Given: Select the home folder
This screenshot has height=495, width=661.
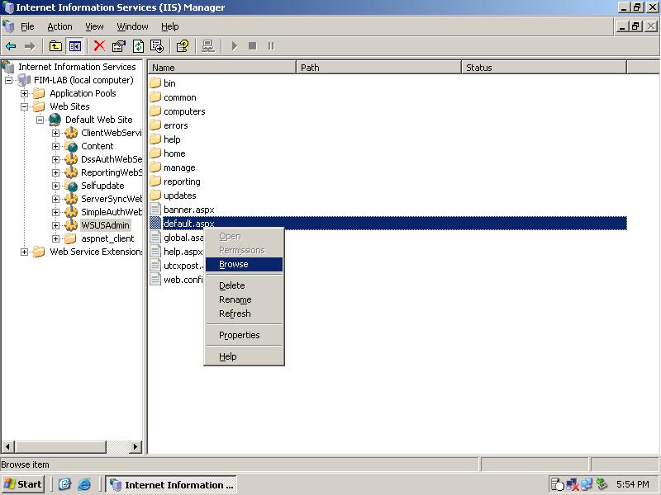Looking at the screenshot, I should (168, 153).
